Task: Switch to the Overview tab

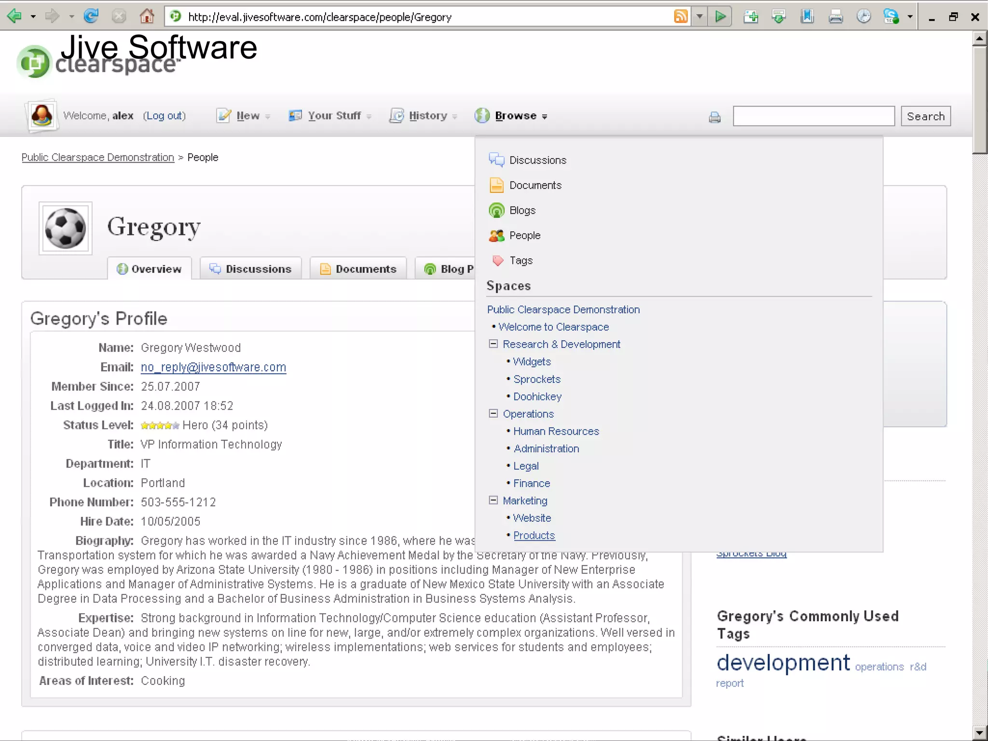Action: click(x=150, y=268)
